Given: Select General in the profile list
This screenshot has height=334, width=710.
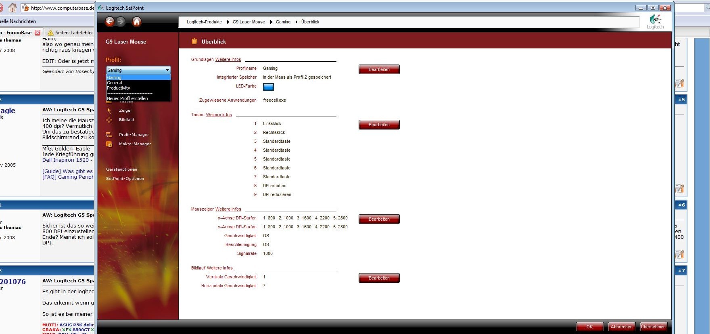Looking at the screenshot, I should coord(138,83).
